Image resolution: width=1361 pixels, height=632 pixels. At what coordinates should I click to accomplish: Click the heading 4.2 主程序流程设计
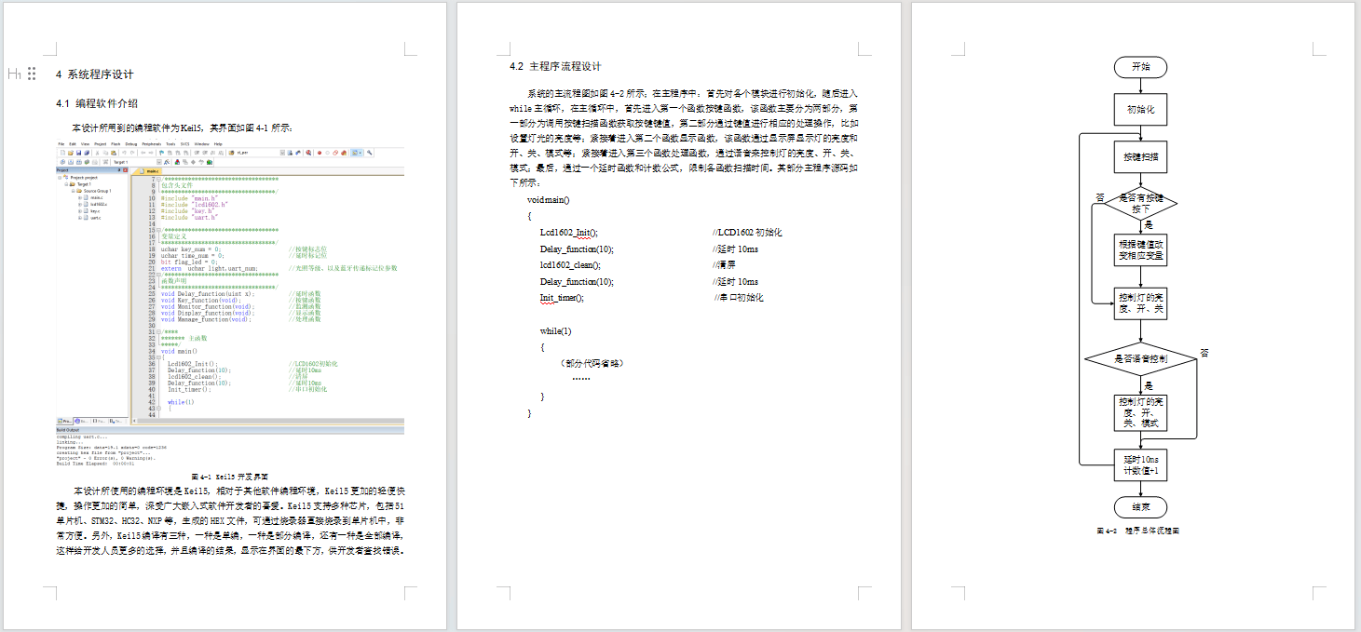tap(555, 67)
